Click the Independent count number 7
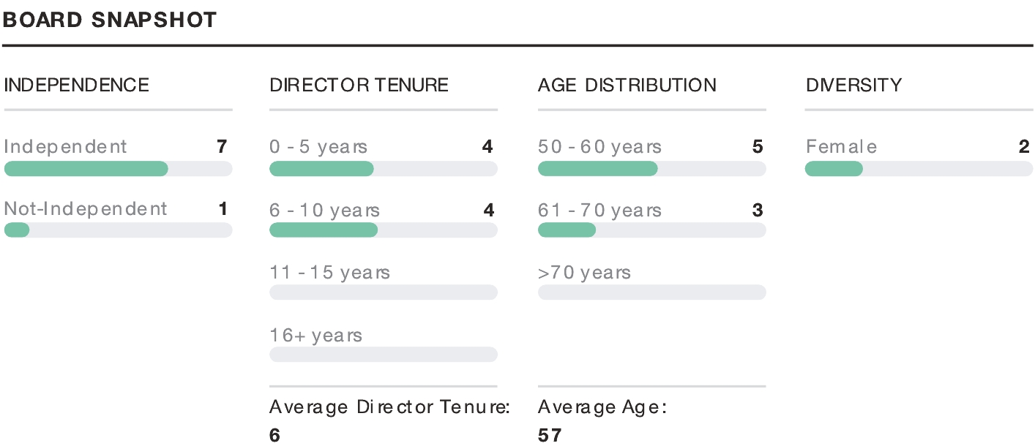 pyautogui.click(x=222, y=147)
